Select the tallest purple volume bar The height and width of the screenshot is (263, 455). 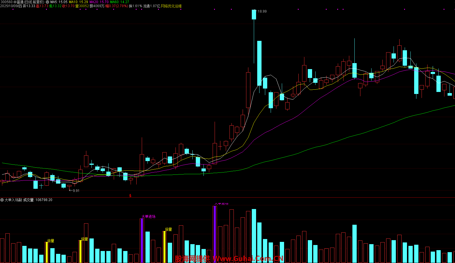215,234
